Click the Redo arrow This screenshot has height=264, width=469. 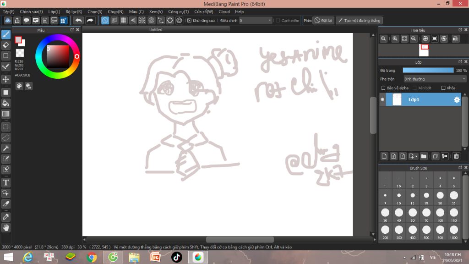coord(90,20)
